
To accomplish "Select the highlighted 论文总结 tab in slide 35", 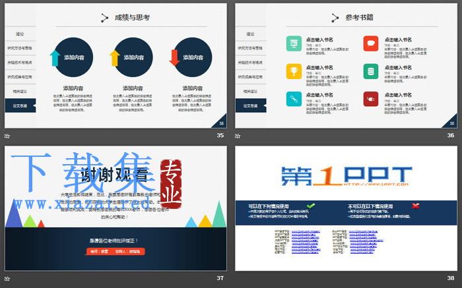I will tap(20, 105).
